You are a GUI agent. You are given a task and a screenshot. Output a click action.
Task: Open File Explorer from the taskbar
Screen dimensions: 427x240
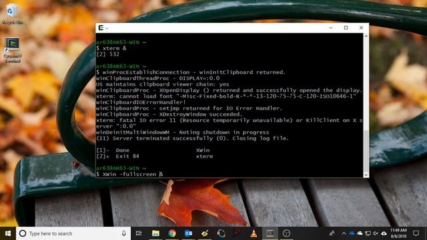155,233
